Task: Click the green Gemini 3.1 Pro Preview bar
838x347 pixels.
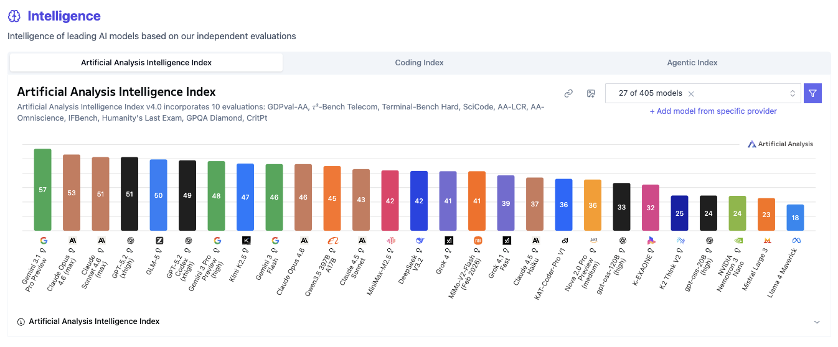Action: coord(43,189)
